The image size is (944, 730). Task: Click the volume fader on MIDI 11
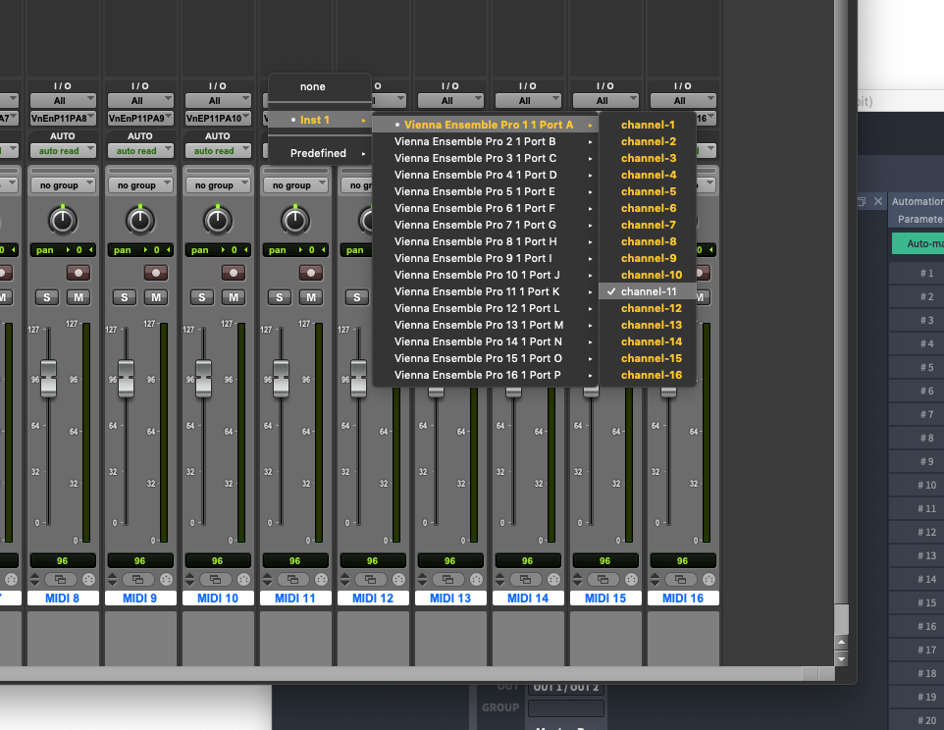[282, 379]
